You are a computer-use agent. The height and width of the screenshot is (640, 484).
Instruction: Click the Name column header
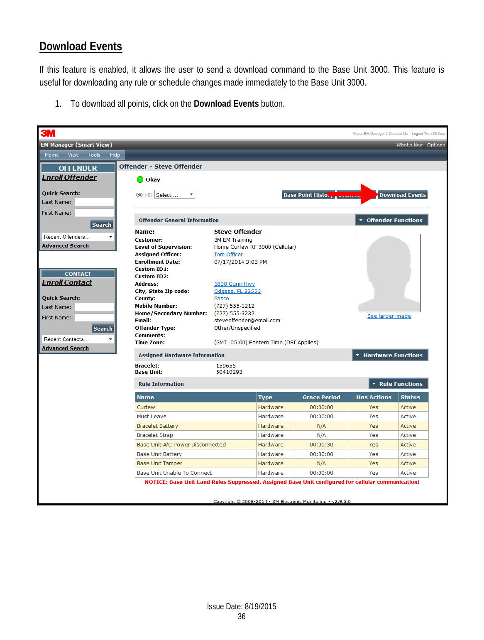[196, 397]
